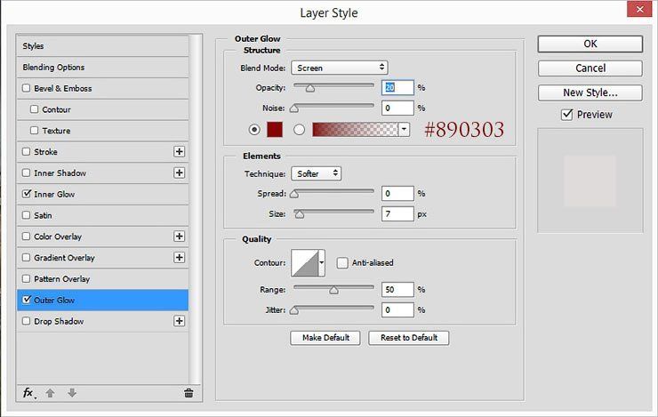Click the Contour curve thumbnail
Screen dimensions: 658x417
point(305,263)
